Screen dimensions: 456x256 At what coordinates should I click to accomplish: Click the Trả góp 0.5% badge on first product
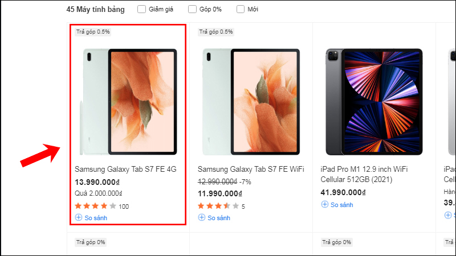pyautogui.click(x=93, y=31)
